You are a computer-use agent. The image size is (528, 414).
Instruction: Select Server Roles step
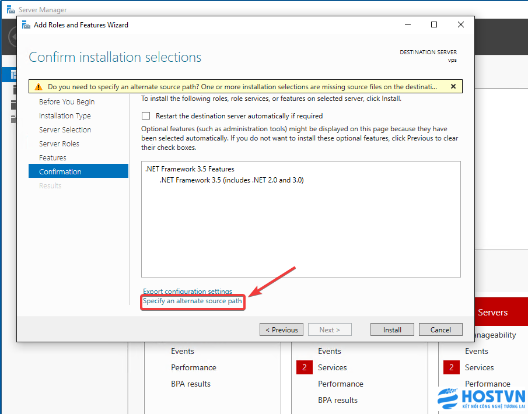tap(59, 143)
